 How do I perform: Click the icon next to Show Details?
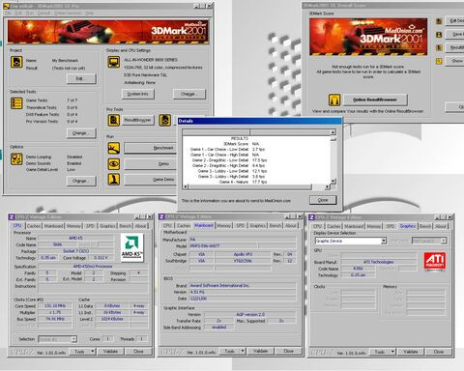pyautogui.click(x=439, y=61)
